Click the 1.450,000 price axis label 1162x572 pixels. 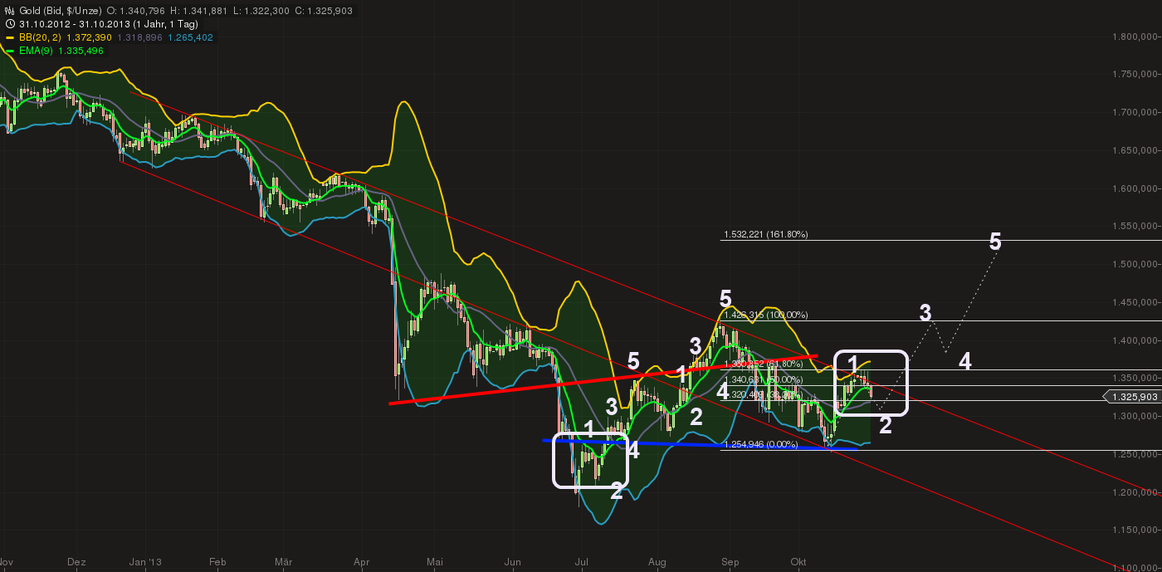pyautogui.click(x=1136, y=302)
